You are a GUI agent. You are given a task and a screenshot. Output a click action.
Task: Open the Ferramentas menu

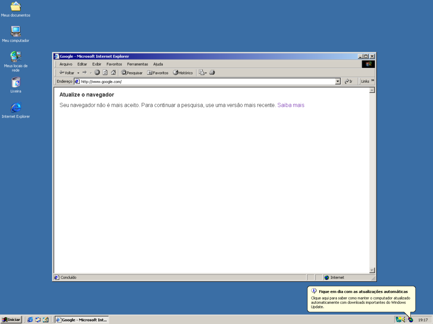pyautogui.click(x=137, y=64)
